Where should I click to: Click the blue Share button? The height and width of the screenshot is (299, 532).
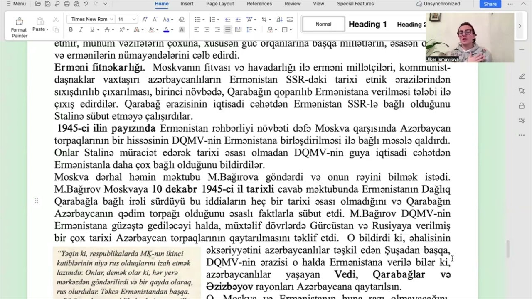click(490, 4)
